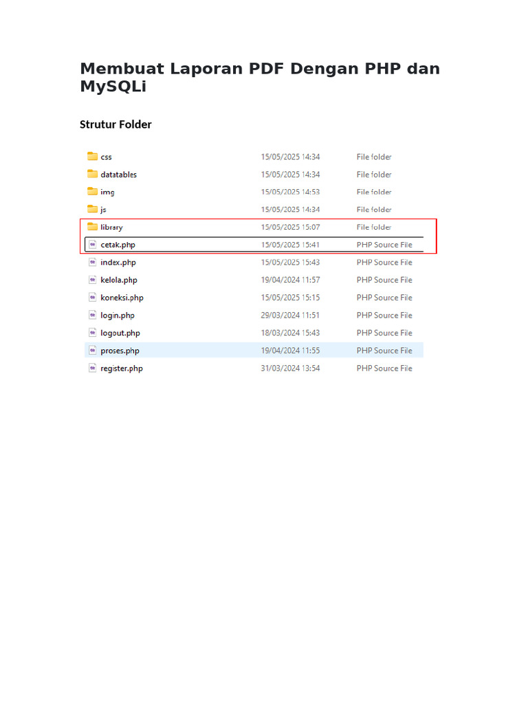Click date 15/05/2025 15:41 of cetak.php
This screenshot has width=528, height=704.
pos(291,245)
